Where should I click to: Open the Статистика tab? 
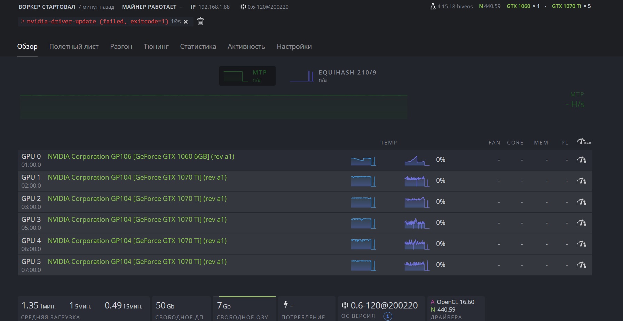point(198,47)
